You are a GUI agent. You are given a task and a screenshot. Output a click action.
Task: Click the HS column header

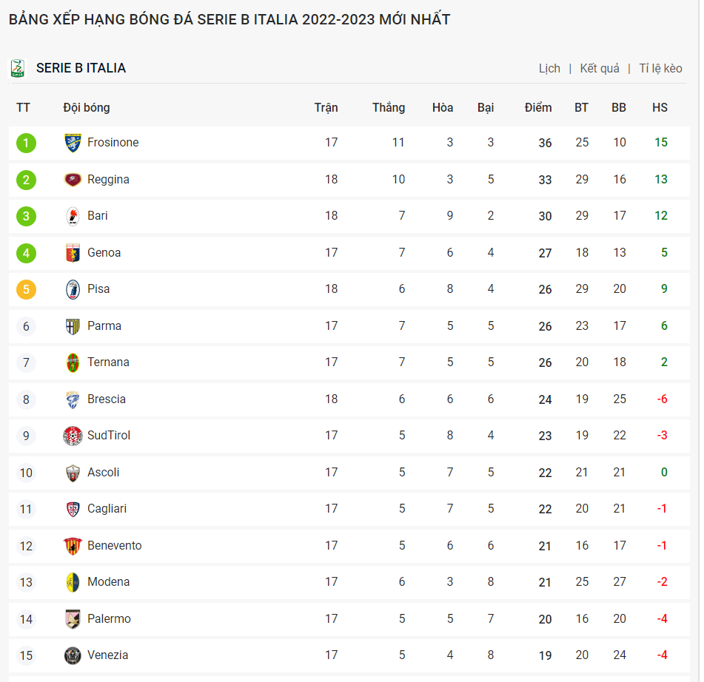[x=660, y=108]
